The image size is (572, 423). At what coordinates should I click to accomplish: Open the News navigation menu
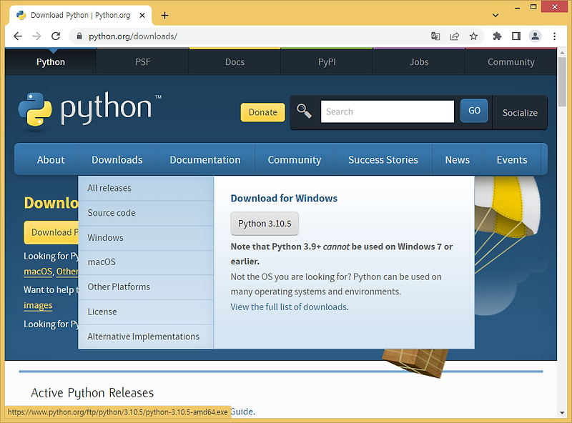point(458,160)
